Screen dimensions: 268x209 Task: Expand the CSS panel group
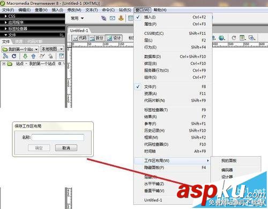tap(6, 16)
